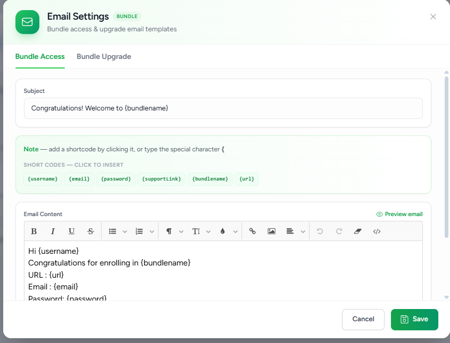The image size is (450, 343).
Task: Click the BUNDLE badge label
Action: click(127, 16)
